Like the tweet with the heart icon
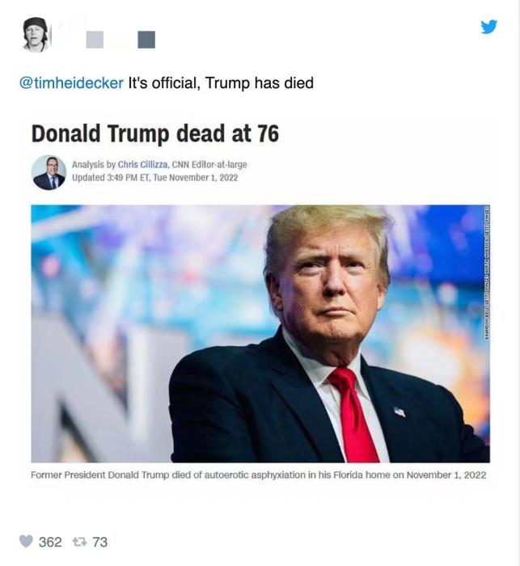Image resolution: width=520 pixels, height=566 pixels. 26,541
